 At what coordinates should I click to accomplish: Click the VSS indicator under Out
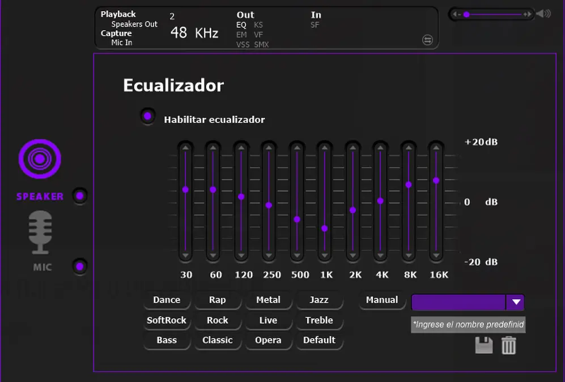(243, 45)
